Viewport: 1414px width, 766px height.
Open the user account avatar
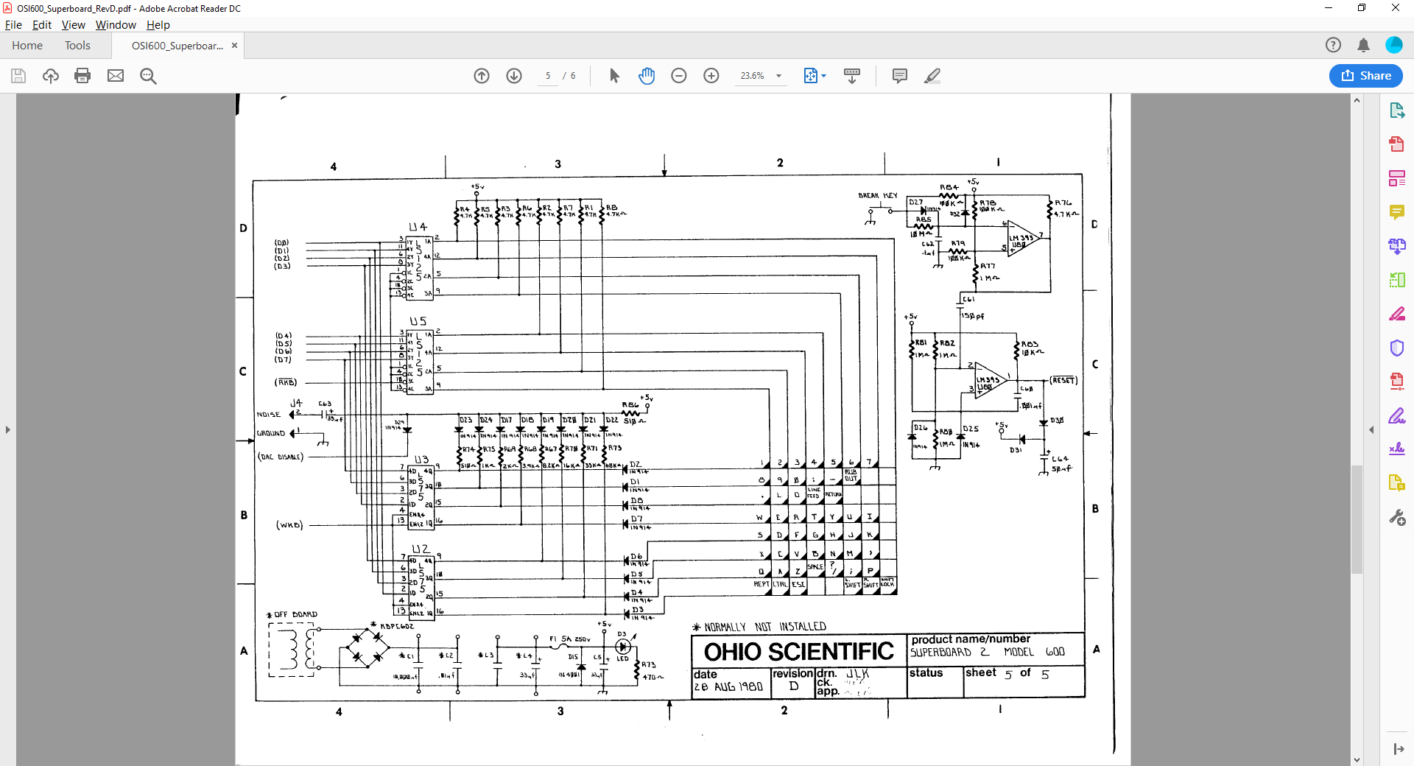1394,45
